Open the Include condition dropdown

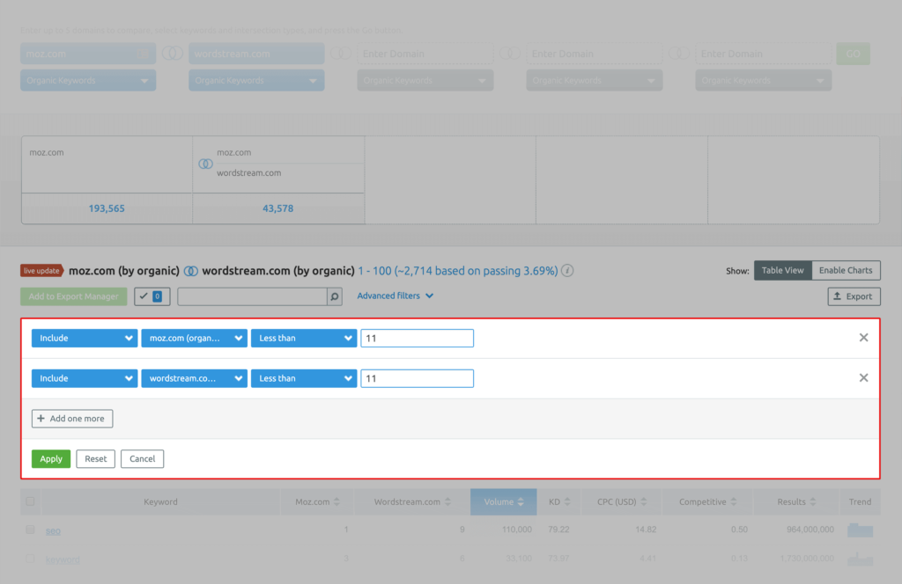pos(84,338)
